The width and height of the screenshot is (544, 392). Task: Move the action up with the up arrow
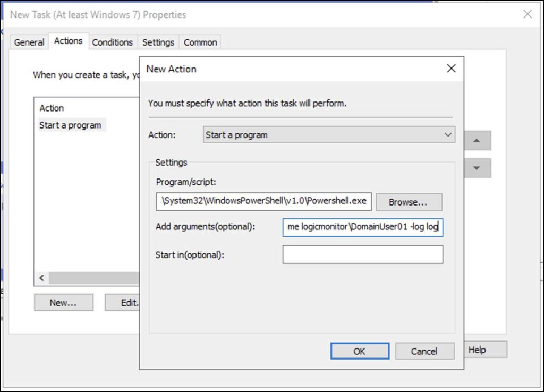point(477,141)
